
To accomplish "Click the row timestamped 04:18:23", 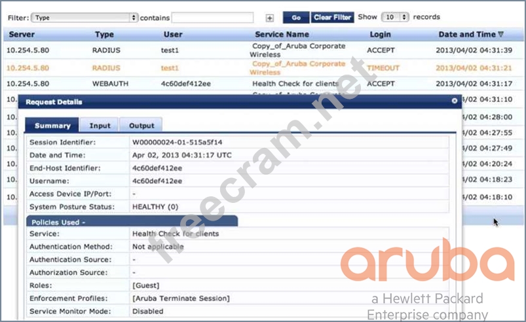I will (487, 179).
